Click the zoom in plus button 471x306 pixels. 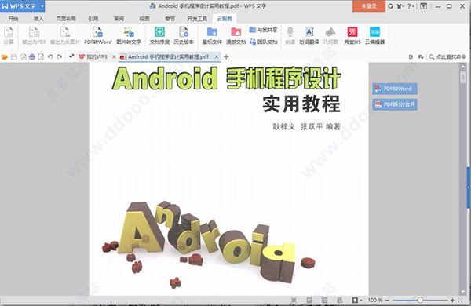452,300
